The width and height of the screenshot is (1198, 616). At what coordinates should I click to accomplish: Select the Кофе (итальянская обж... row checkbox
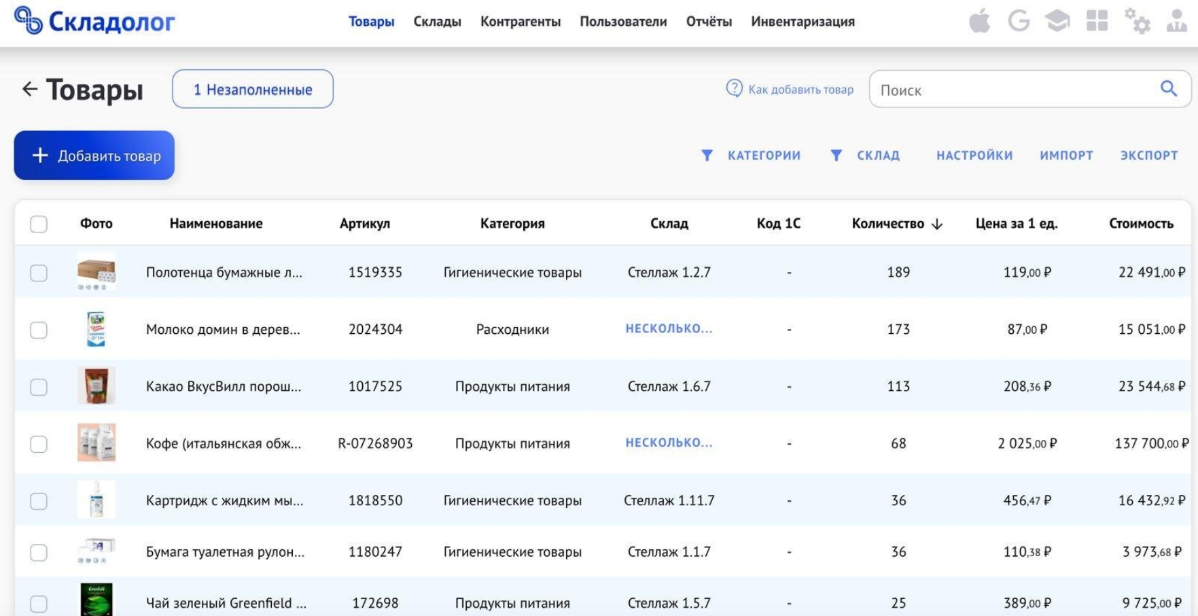39,444
